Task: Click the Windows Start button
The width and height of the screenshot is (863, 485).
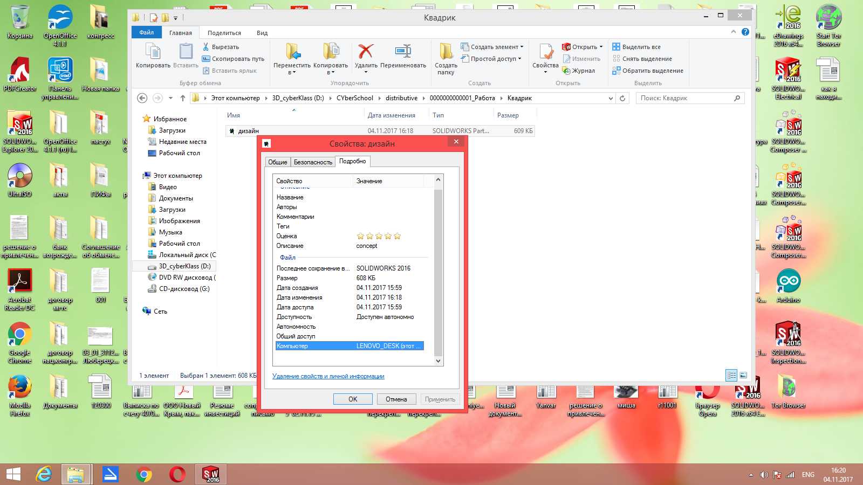Action: [13, 474]
